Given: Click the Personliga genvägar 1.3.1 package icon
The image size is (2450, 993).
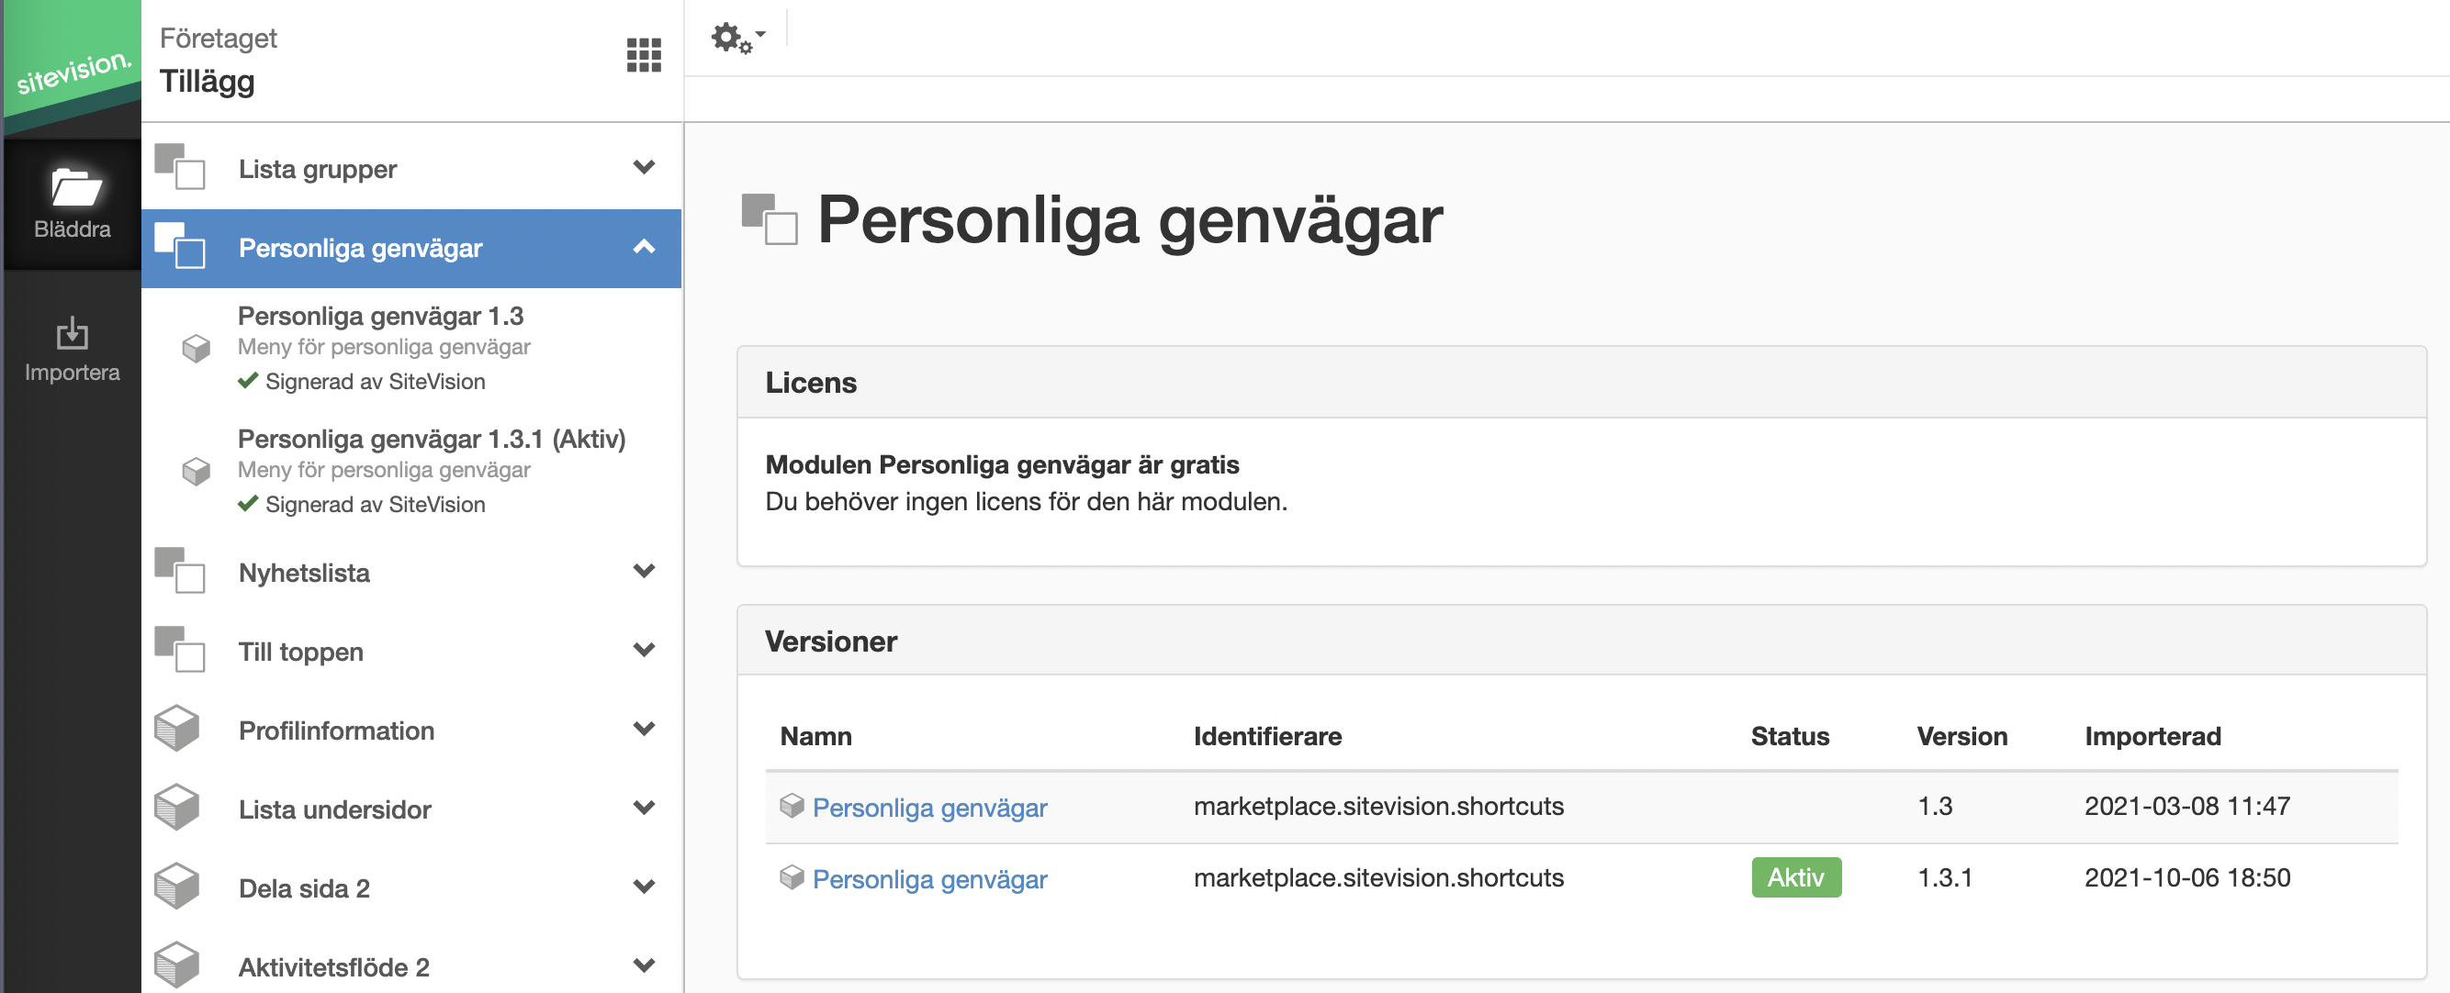Looking at the screenshot, I should pyautogui.click(x=196, y=471).
